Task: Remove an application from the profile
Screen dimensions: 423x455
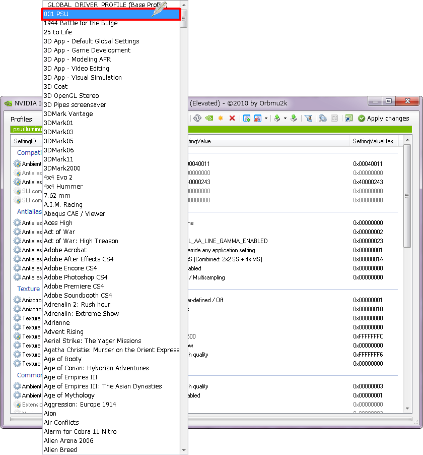Action: pyautogui.click(x=257, y=118)
